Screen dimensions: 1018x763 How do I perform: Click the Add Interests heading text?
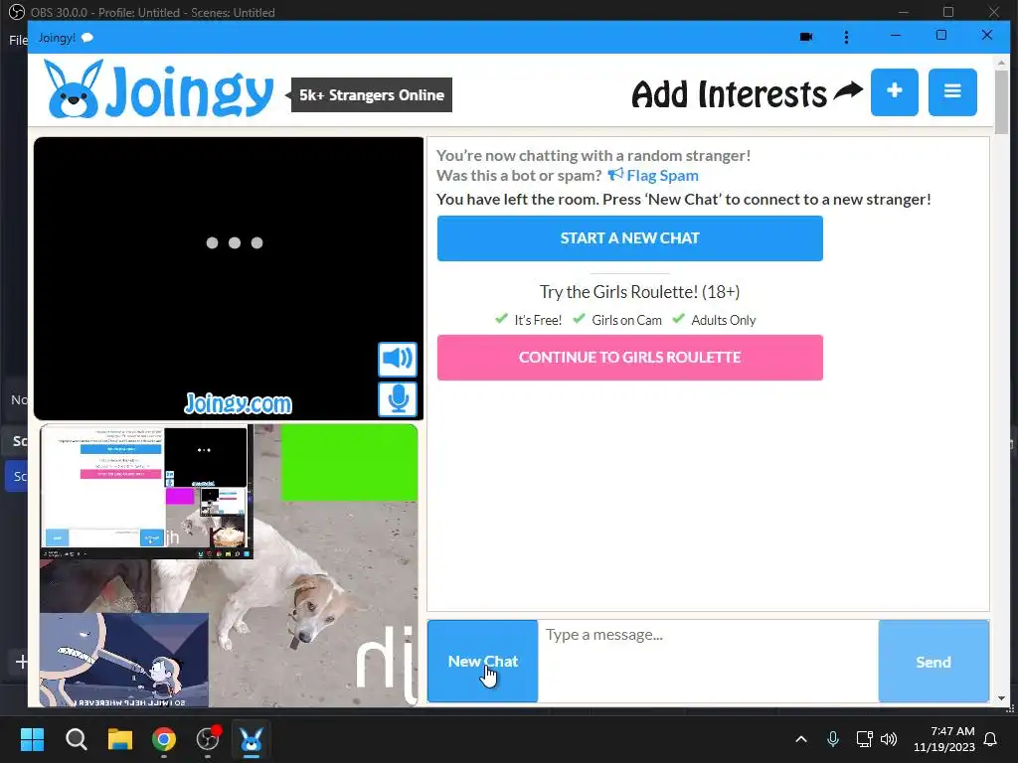coord(729,94)
